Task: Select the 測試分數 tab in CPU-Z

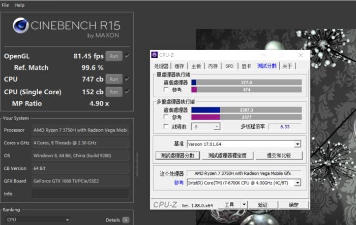Action: click(x=267, y=66)
